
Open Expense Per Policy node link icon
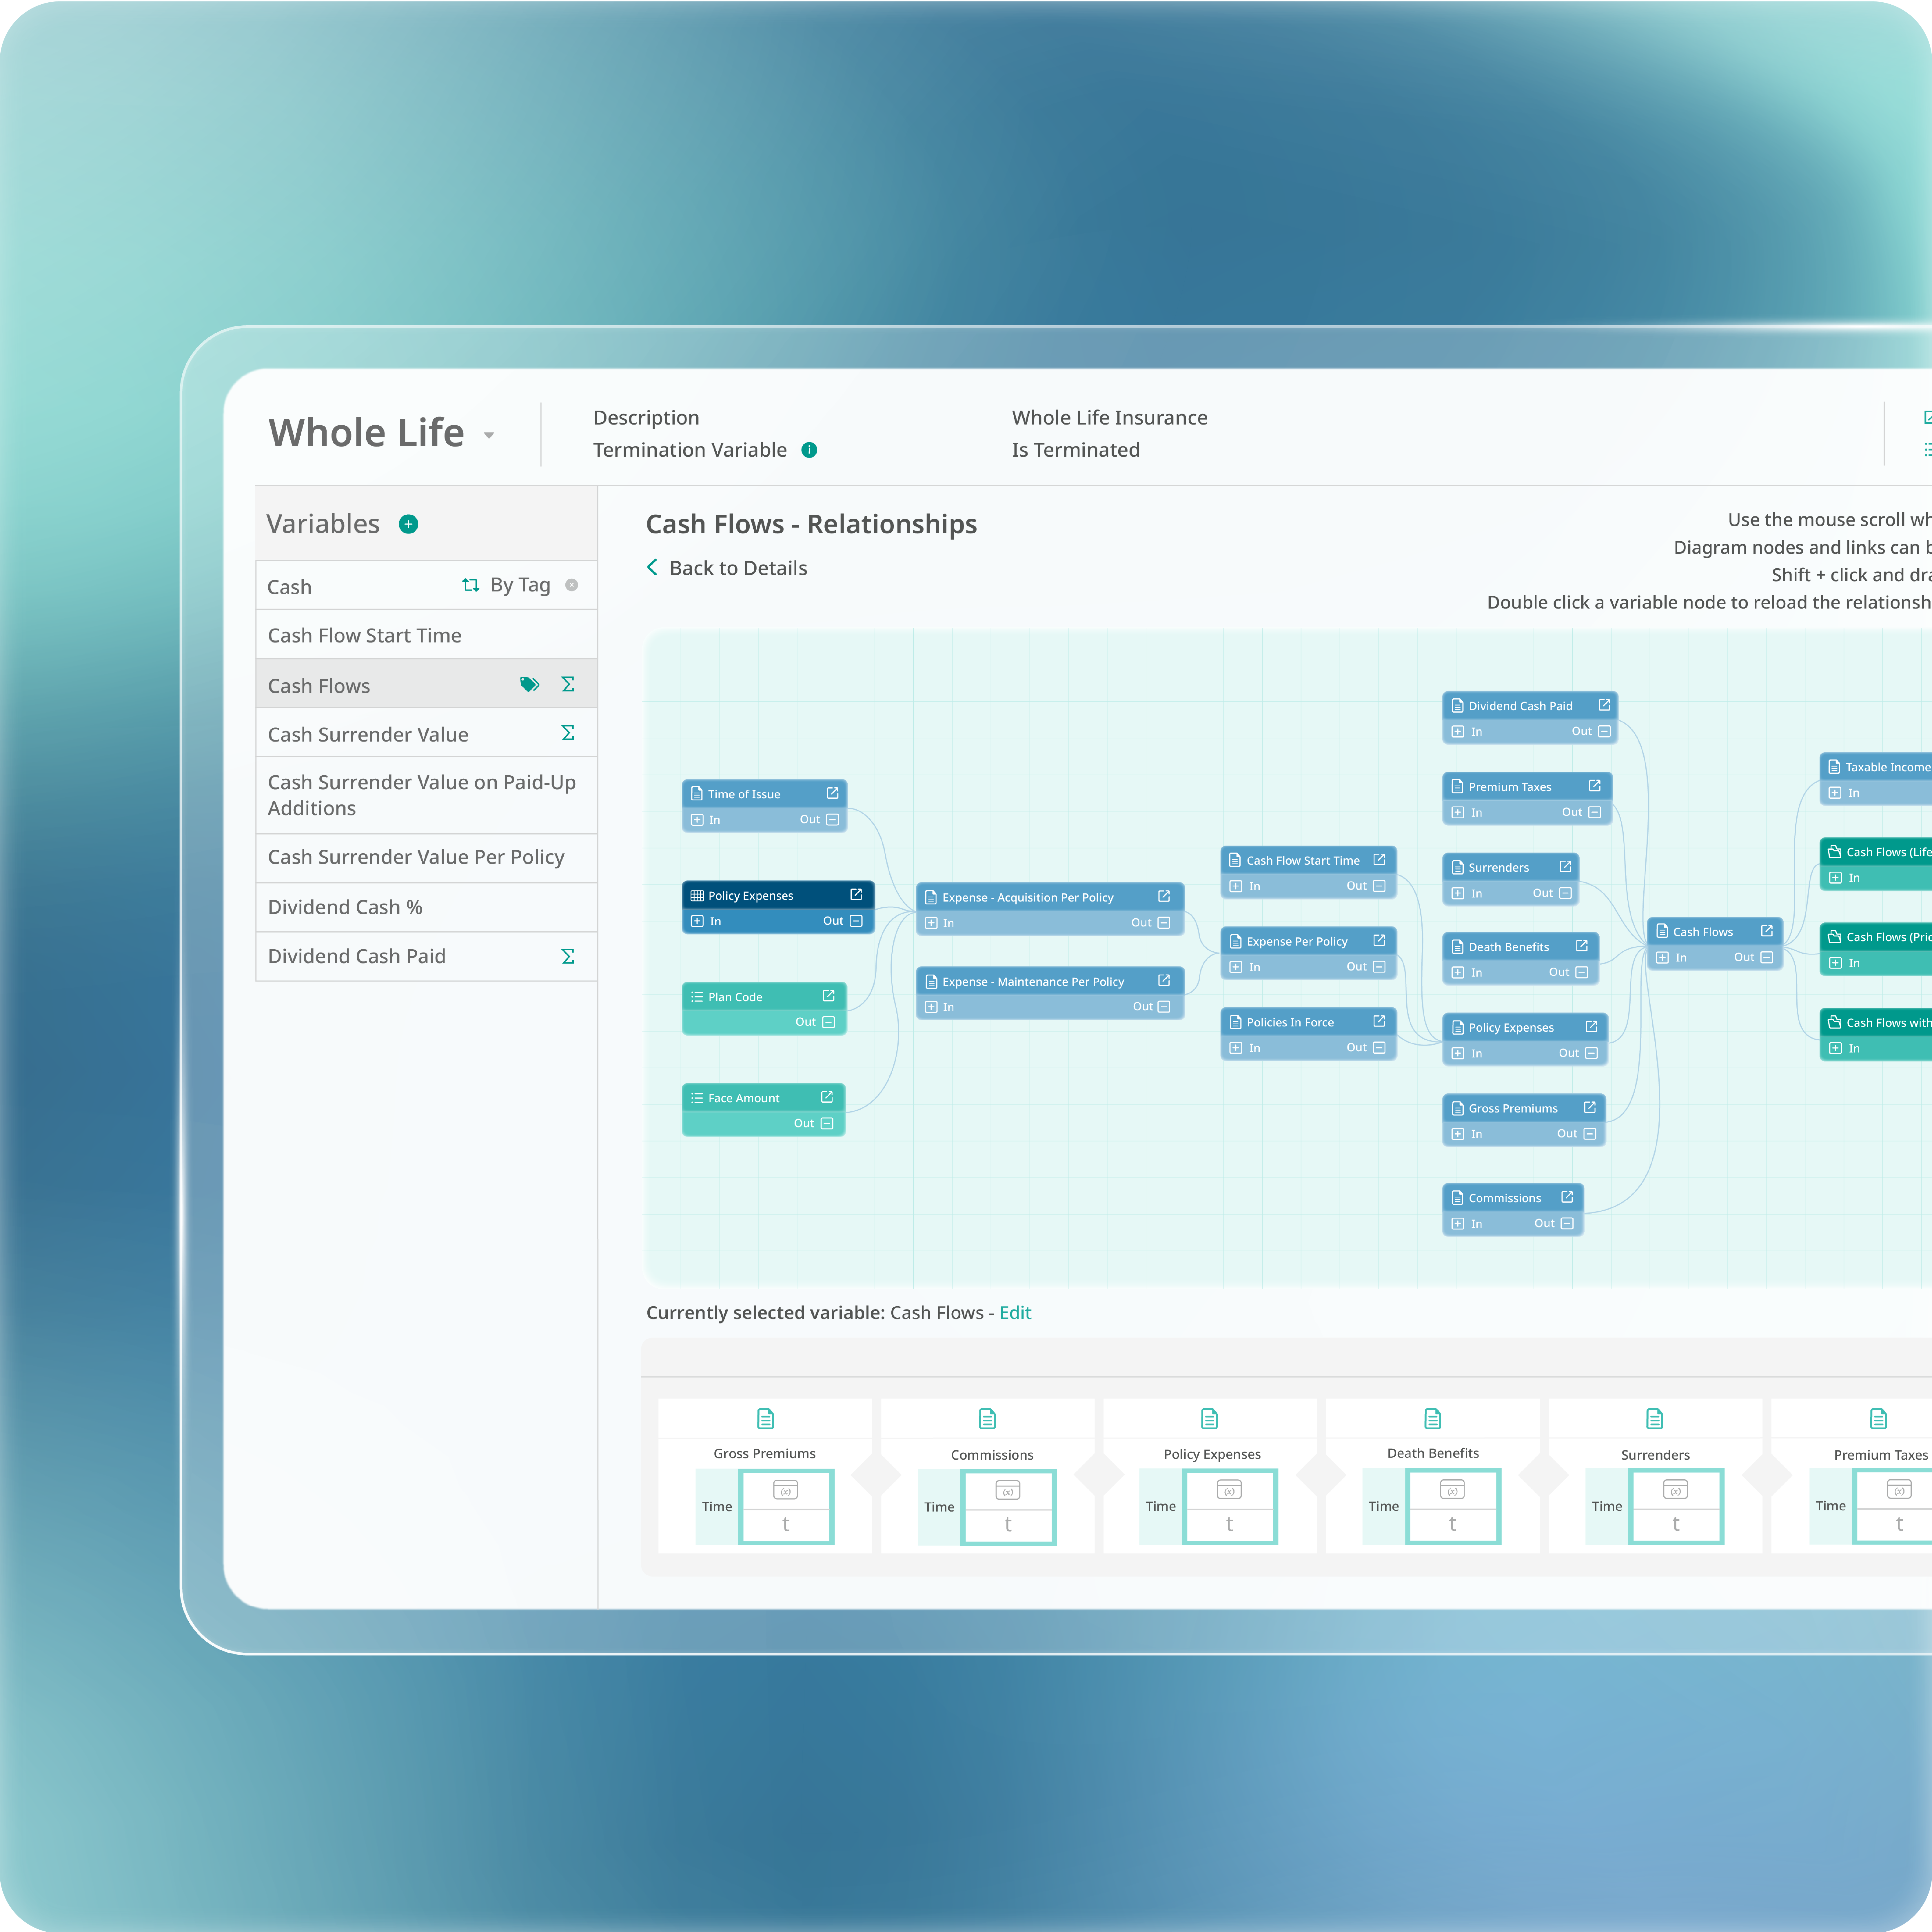1379,940
